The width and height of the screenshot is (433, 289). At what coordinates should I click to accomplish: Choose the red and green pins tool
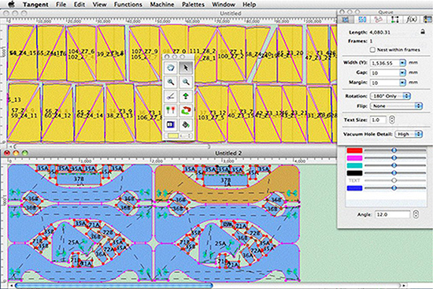[x=171, y=110]
